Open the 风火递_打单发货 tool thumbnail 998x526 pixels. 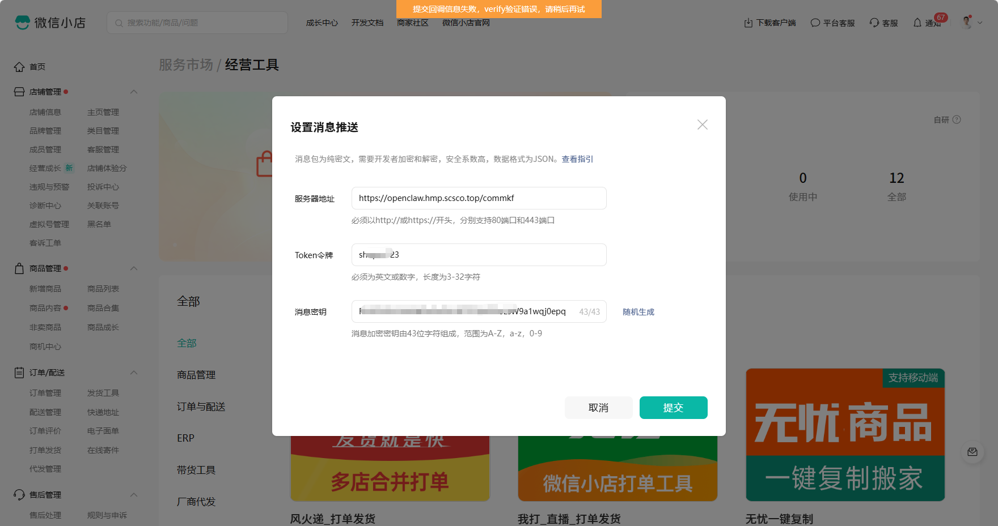tap(390, 469)
